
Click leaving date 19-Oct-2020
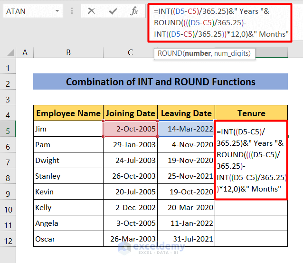tap(186, 192)
